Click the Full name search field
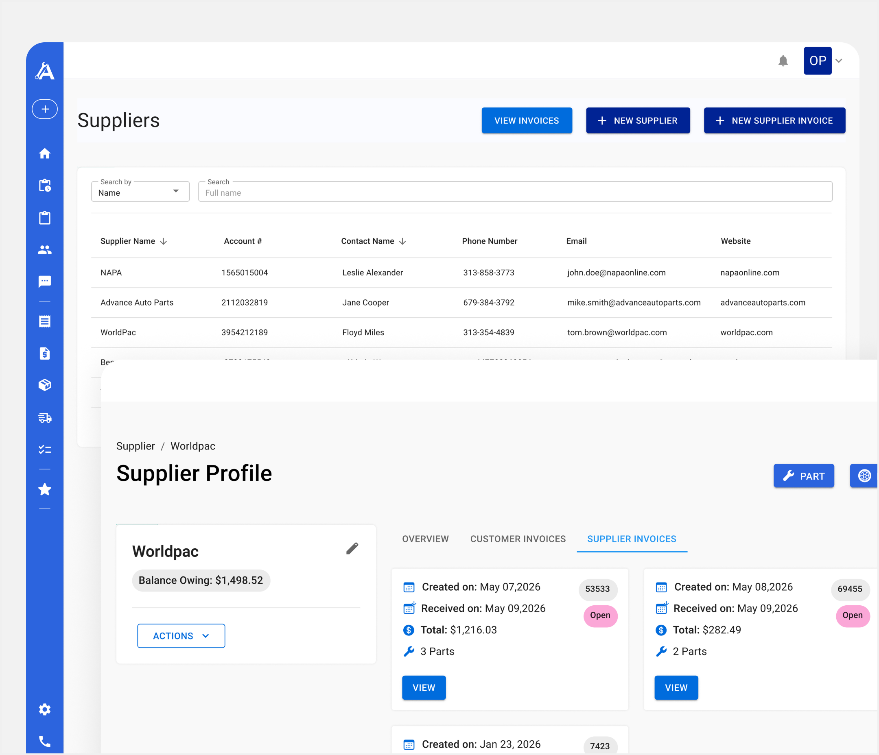The width and height of the screenshot is (879, 755). pos(515,192)
